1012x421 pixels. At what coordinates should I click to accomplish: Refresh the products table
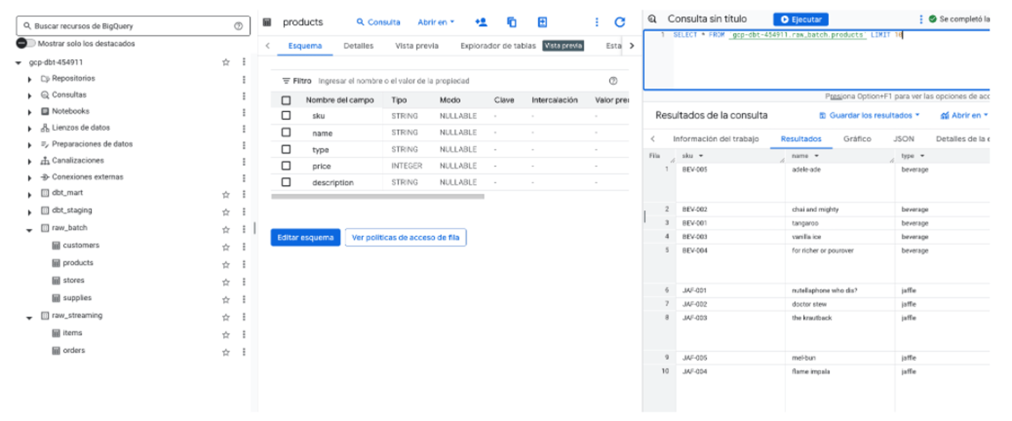click(x=620, y=22)
